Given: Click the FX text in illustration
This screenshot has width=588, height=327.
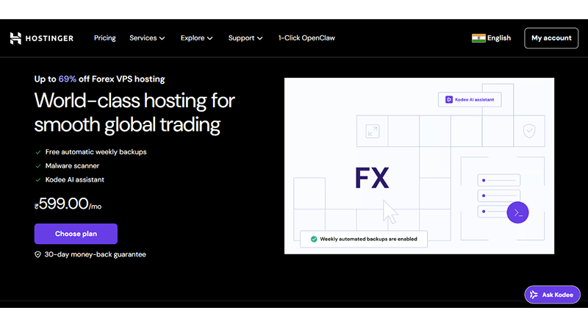Looking at the screenshot, I should pos(372,178).
